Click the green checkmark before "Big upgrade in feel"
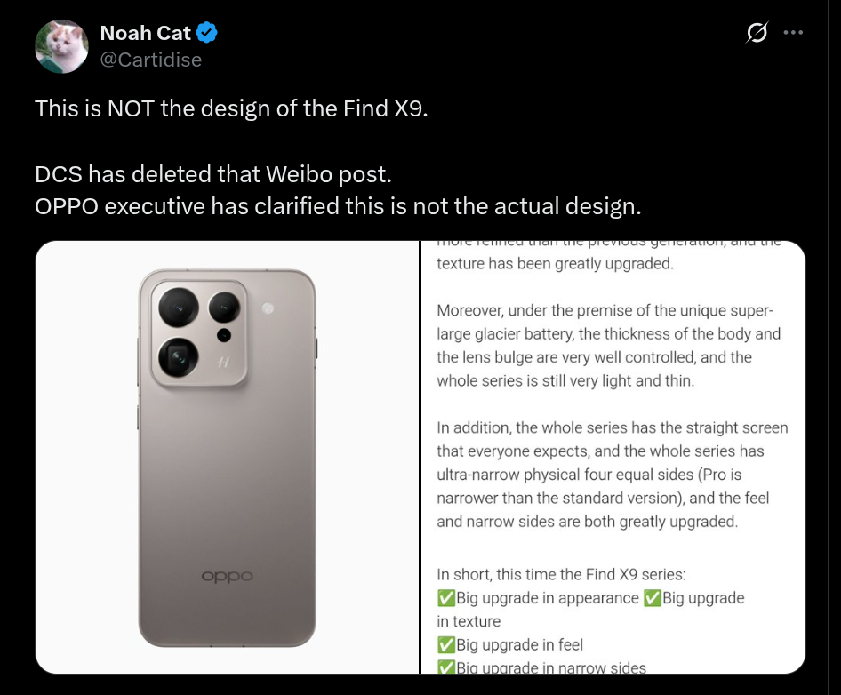Screen dimensions: 841x695 (445, 644)
